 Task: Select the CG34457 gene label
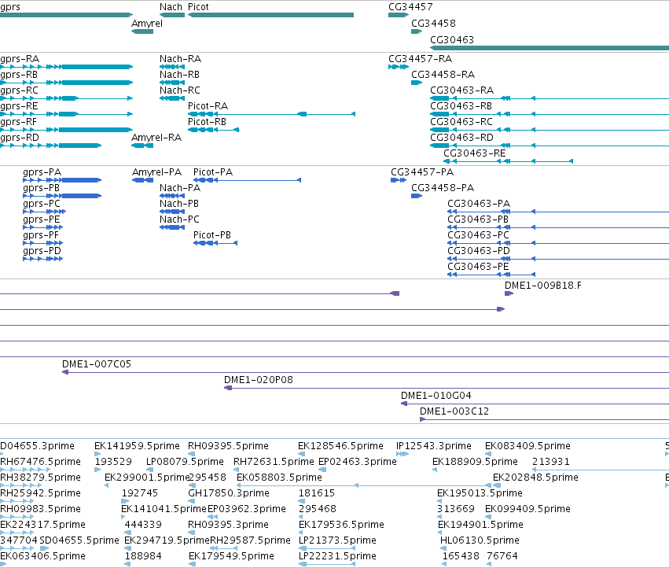pyautogui.click(x=410, y=7)
